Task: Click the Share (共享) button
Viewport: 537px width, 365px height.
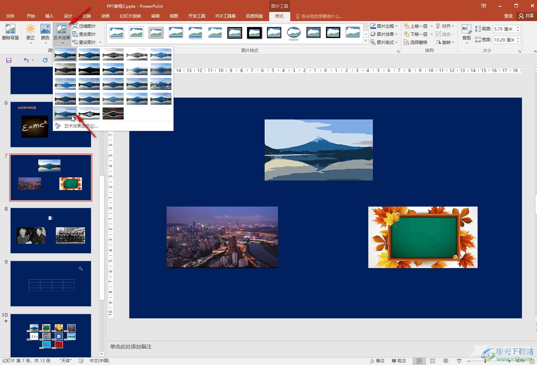Action: 526,16
